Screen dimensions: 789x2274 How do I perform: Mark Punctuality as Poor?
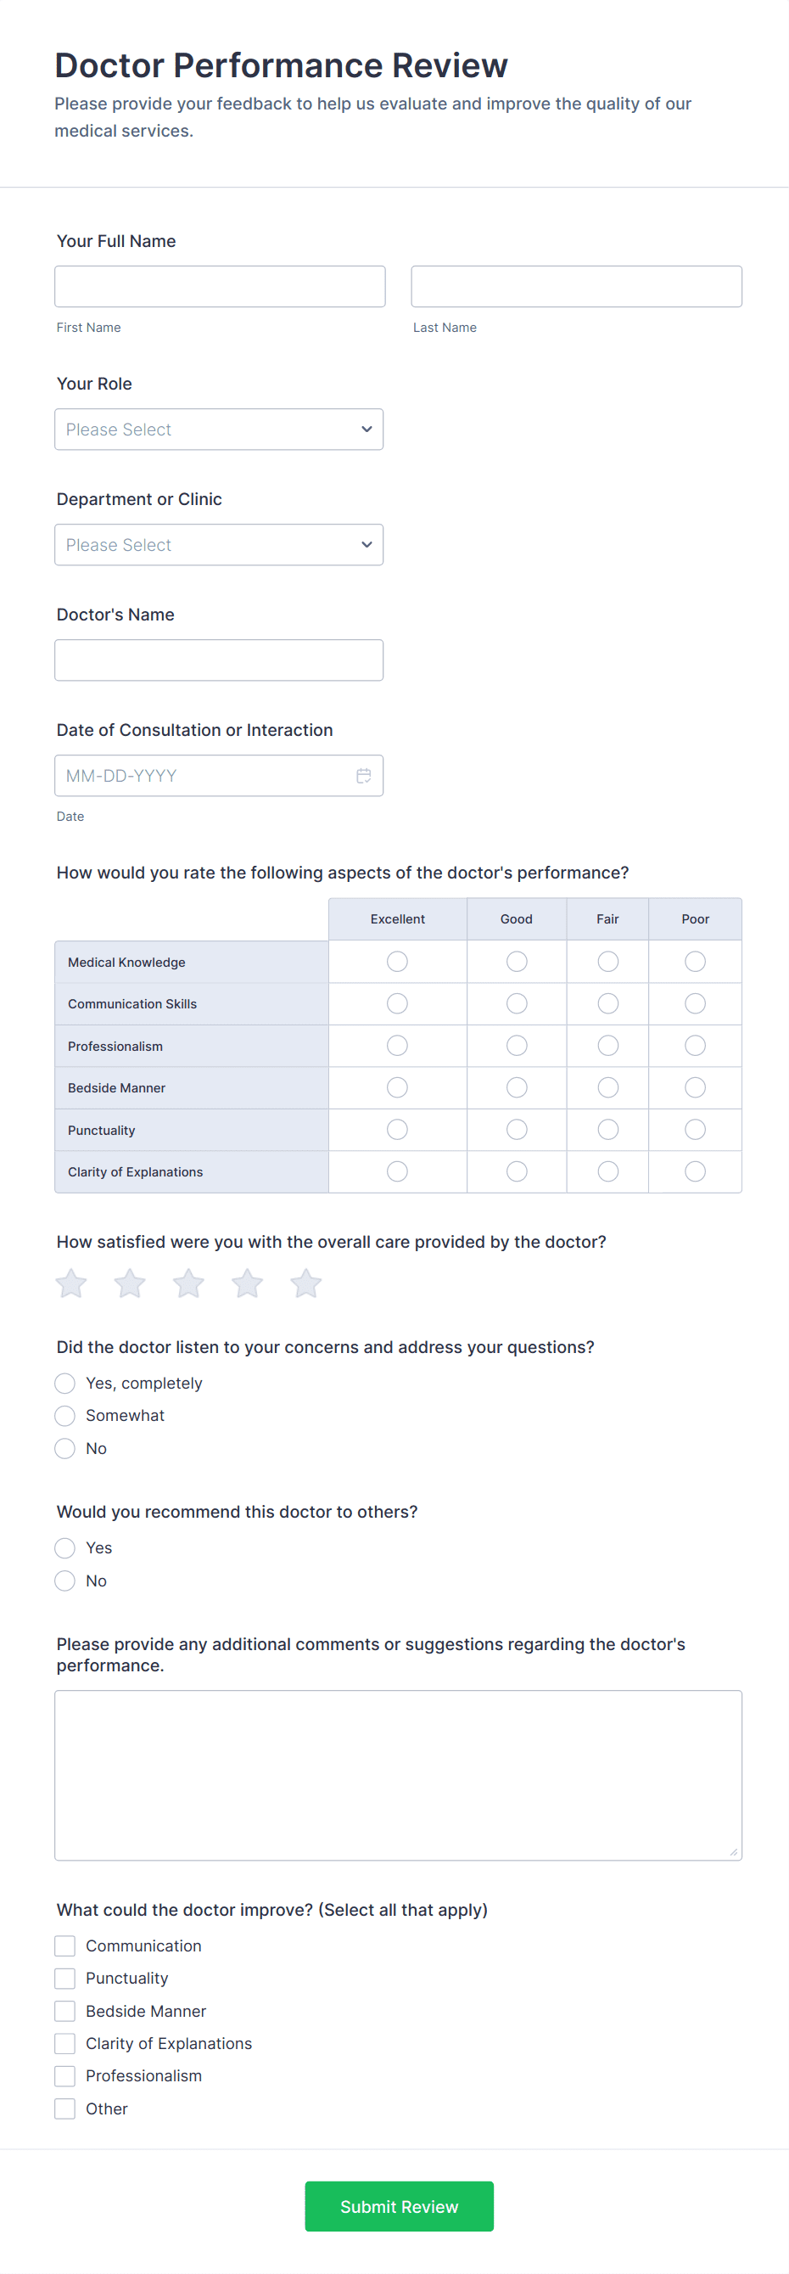(695, 1129)
